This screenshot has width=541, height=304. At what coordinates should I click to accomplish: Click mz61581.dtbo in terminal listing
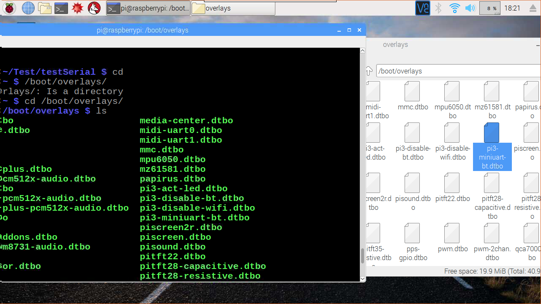[173, 169]
